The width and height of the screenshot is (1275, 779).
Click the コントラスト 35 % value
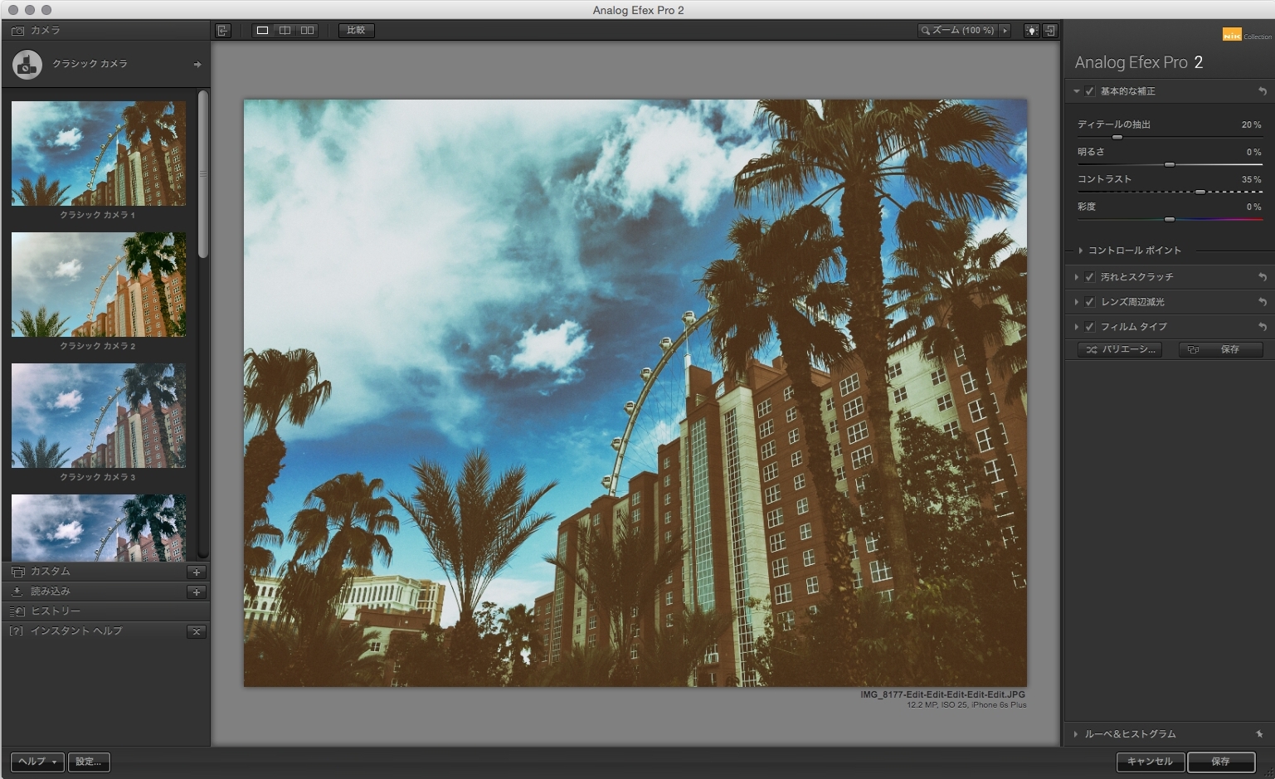(1251, 179)
